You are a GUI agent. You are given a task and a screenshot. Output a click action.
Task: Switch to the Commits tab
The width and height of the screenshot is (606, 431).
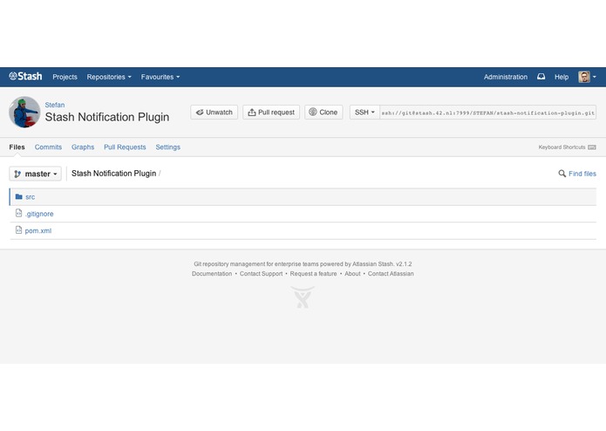coord(48,147)
